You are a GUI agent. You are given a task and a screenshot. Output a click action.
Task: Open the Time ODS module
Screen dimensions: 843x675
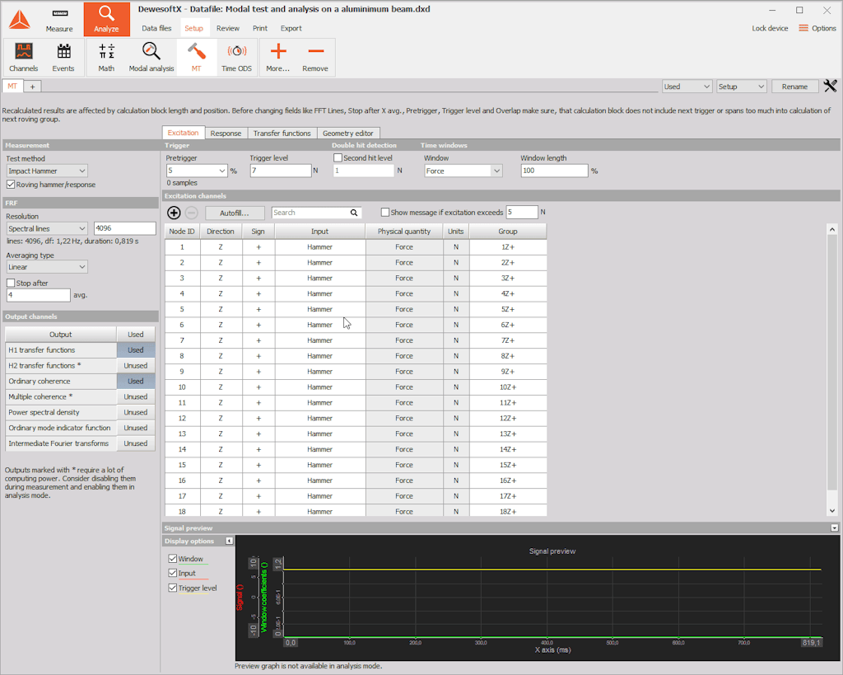pos(236,57)
